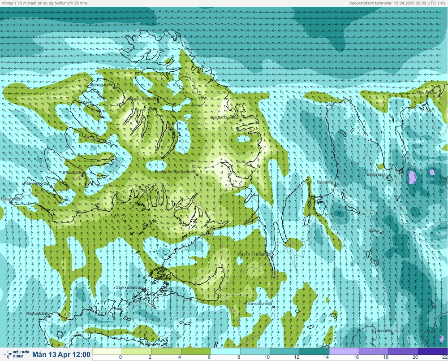The width and height of the screenshot is (448, 361).
Task: Click the Hveravellir station marker
Action: click(x=392, y=333)
